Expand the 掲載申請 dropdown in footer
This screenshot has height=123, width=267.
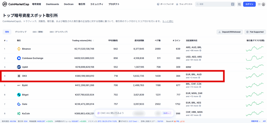259,121
